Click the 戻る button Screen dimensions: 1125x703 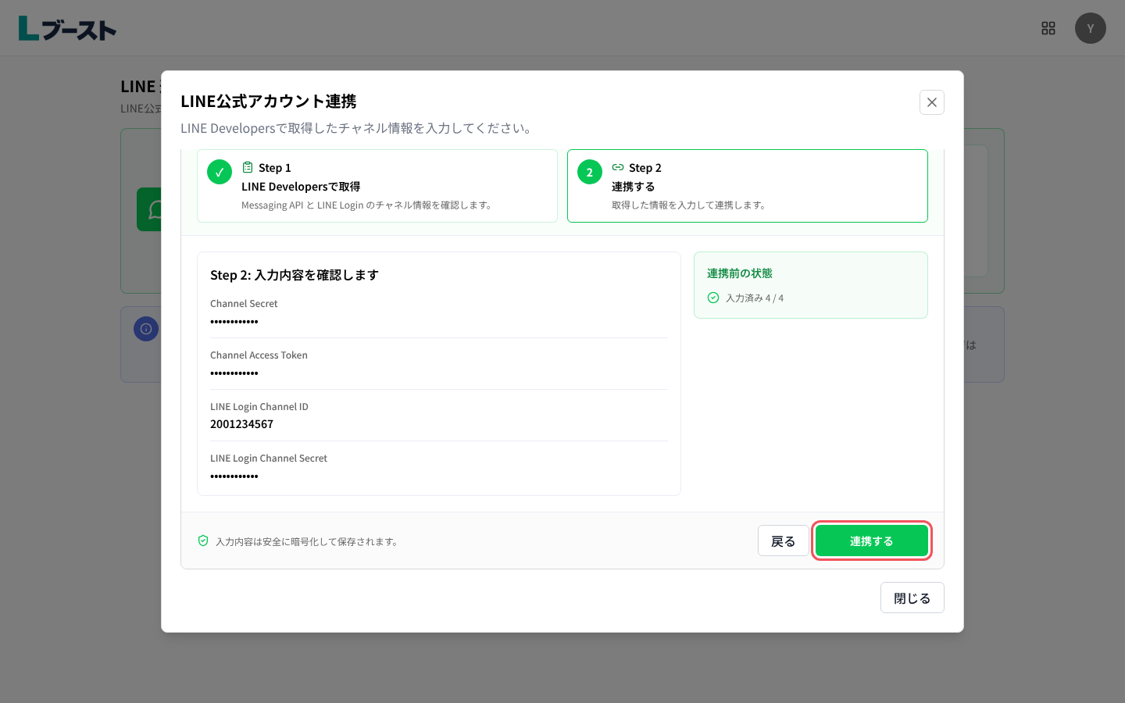(784, 541)
